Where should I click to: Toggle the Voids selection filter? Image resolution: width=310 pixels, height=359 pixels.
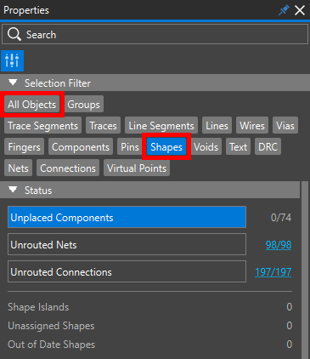(206, 147)
